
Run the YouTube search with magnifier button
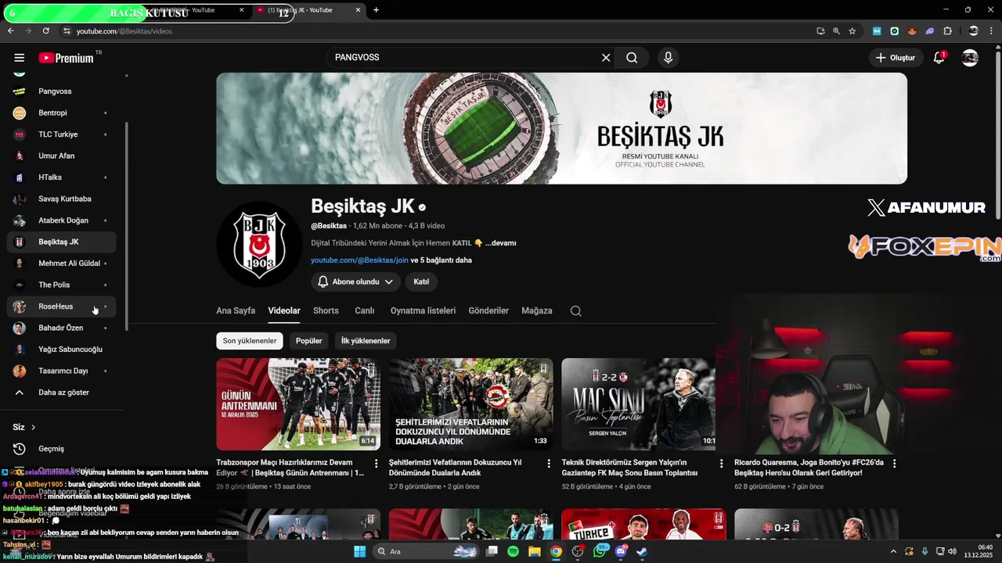pos(632,58)
